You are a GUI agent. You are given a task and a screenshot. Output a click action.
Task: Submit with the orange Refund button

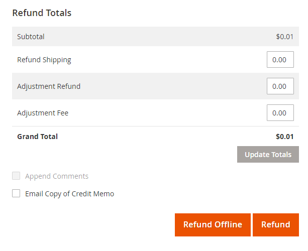point(275,225)
